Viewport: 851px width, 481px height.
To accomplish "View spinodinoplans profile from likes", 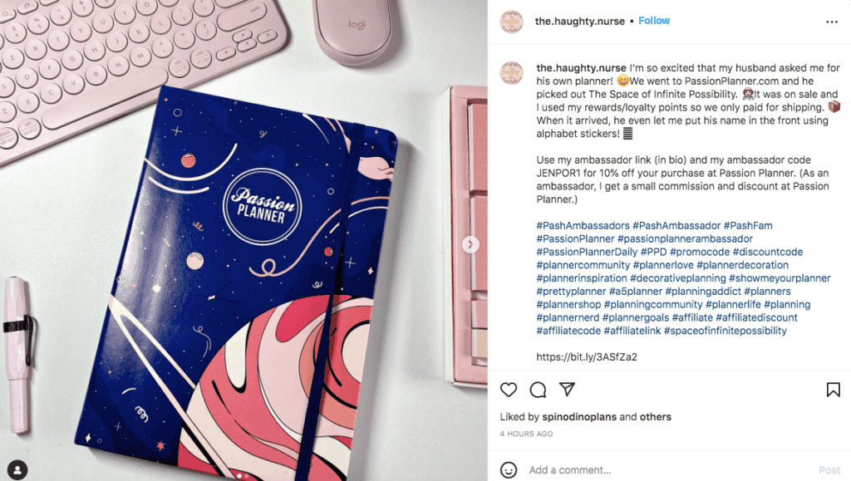I will 579,417.
